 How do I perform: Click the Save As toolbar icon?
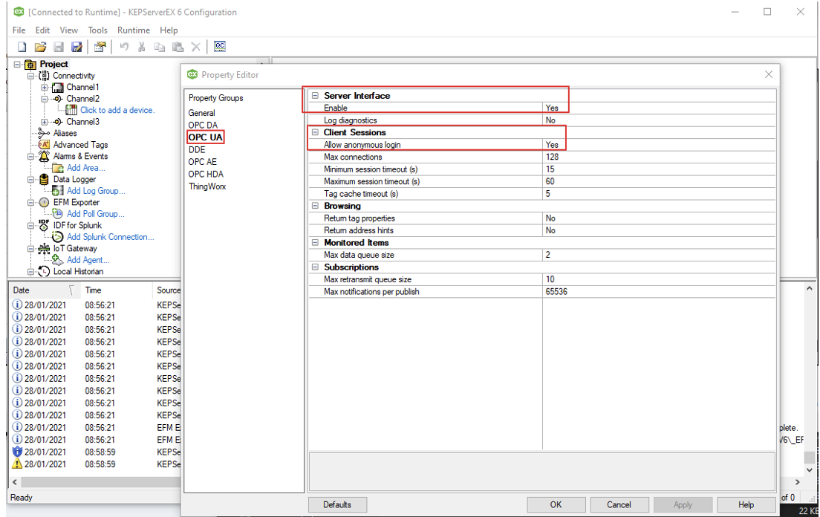point(77,47)
